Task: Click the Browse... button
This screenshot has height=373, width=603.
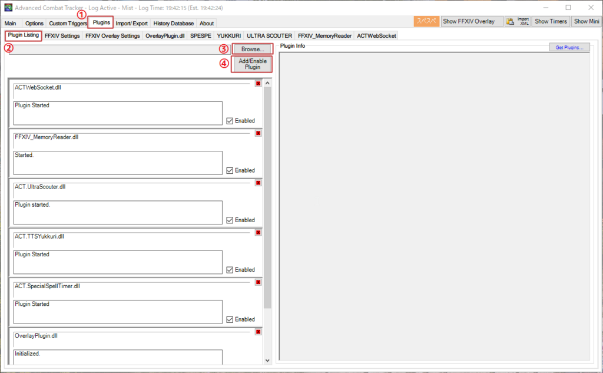Action: (253, 49)
